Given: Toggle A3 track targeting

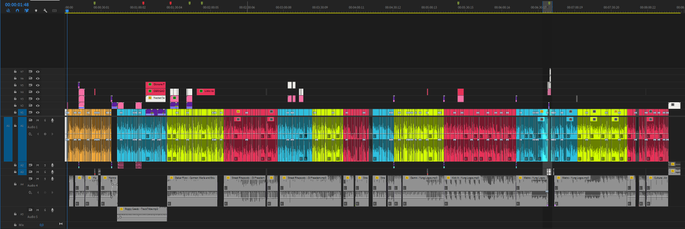Looking at the screenshot, I should coord(22,171).
